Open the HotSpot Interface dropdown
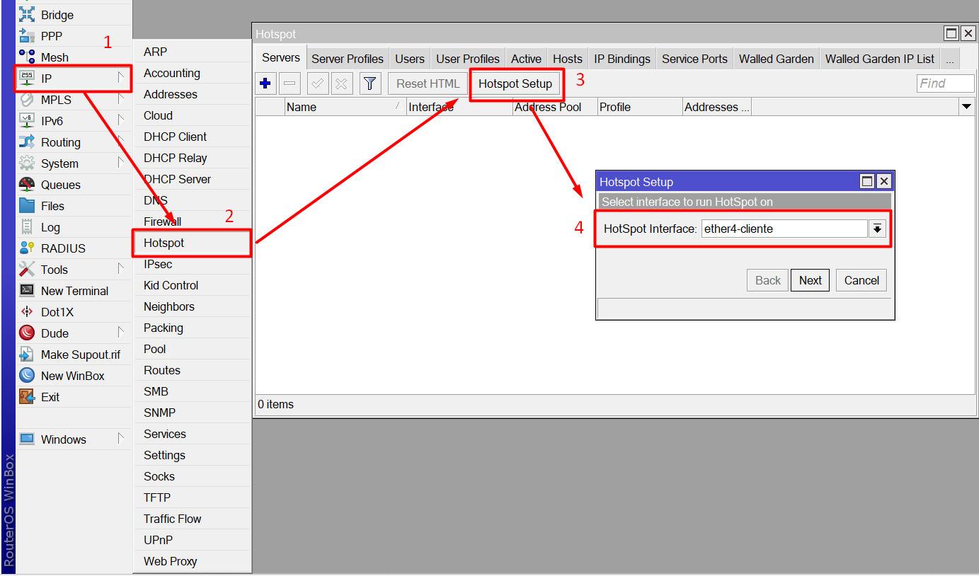The width and height of the screenshot is (979, 576). (x=877, y=228)
